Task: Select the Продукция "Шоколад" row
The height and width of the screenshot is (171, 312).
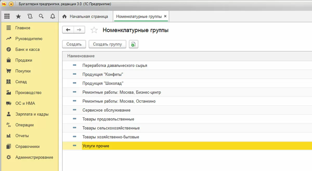Action: pos(103,83)
